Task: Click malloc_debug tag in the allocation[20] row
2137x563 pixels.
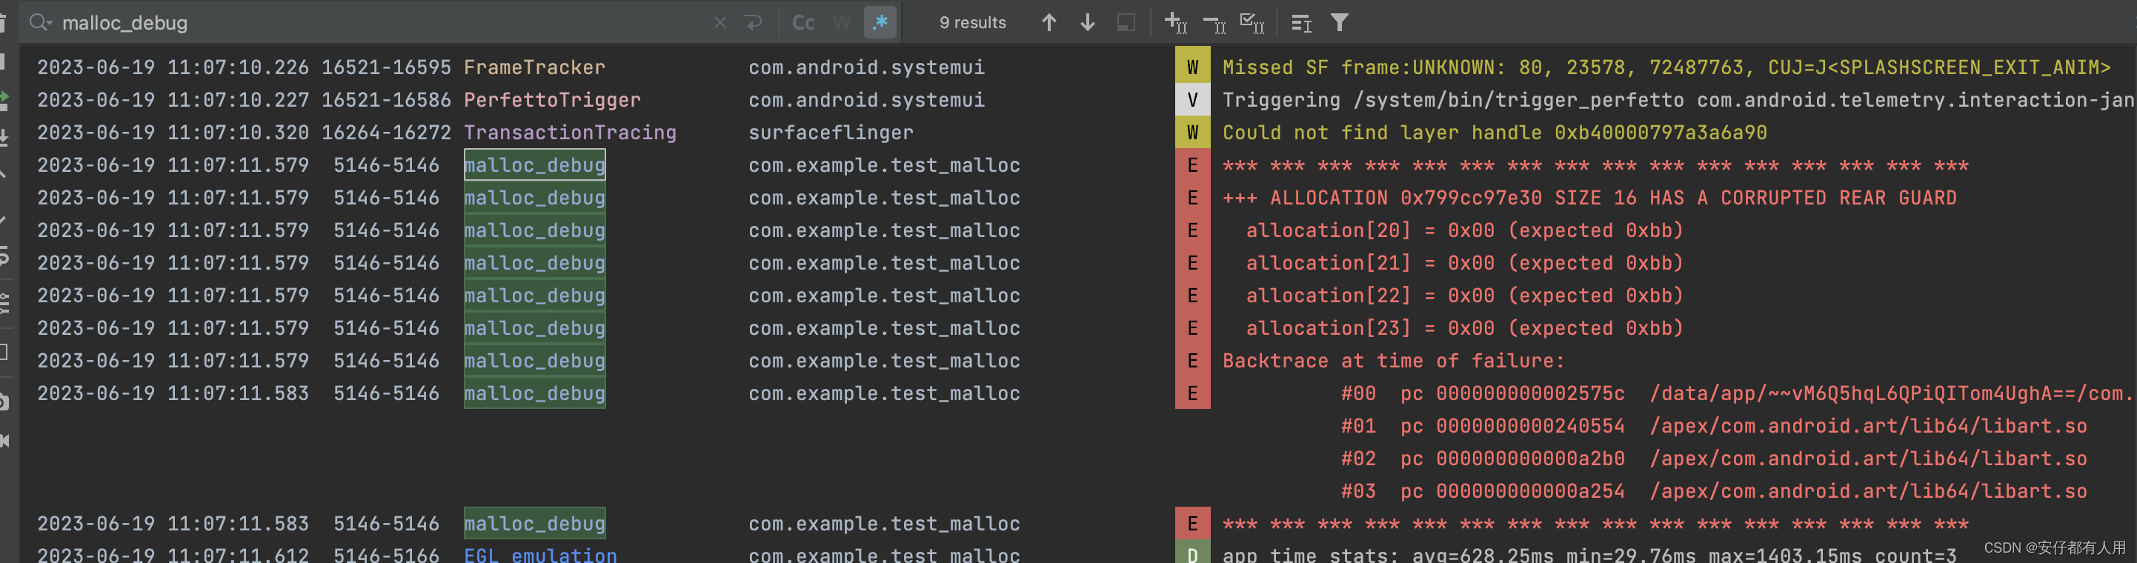Action: tap(534, 230)
